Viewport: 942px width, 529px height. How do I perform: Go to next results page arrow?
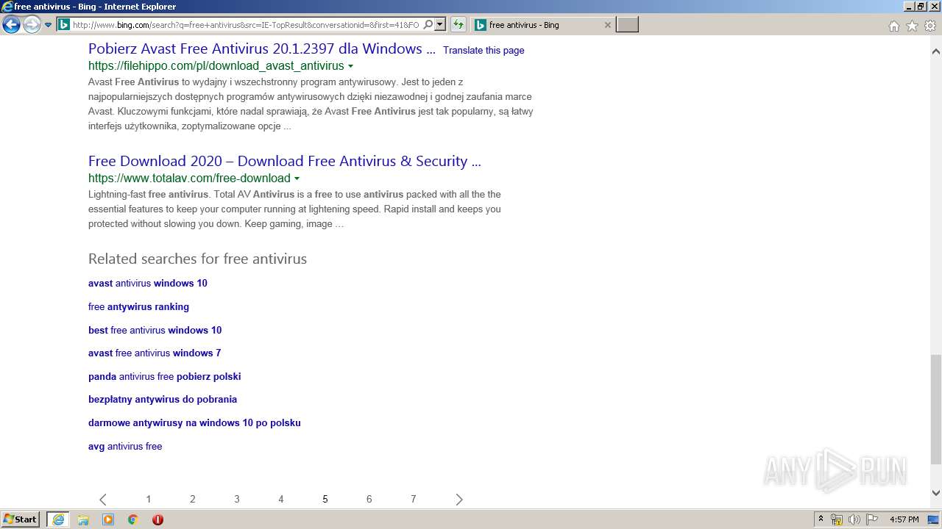click(458, 500)
